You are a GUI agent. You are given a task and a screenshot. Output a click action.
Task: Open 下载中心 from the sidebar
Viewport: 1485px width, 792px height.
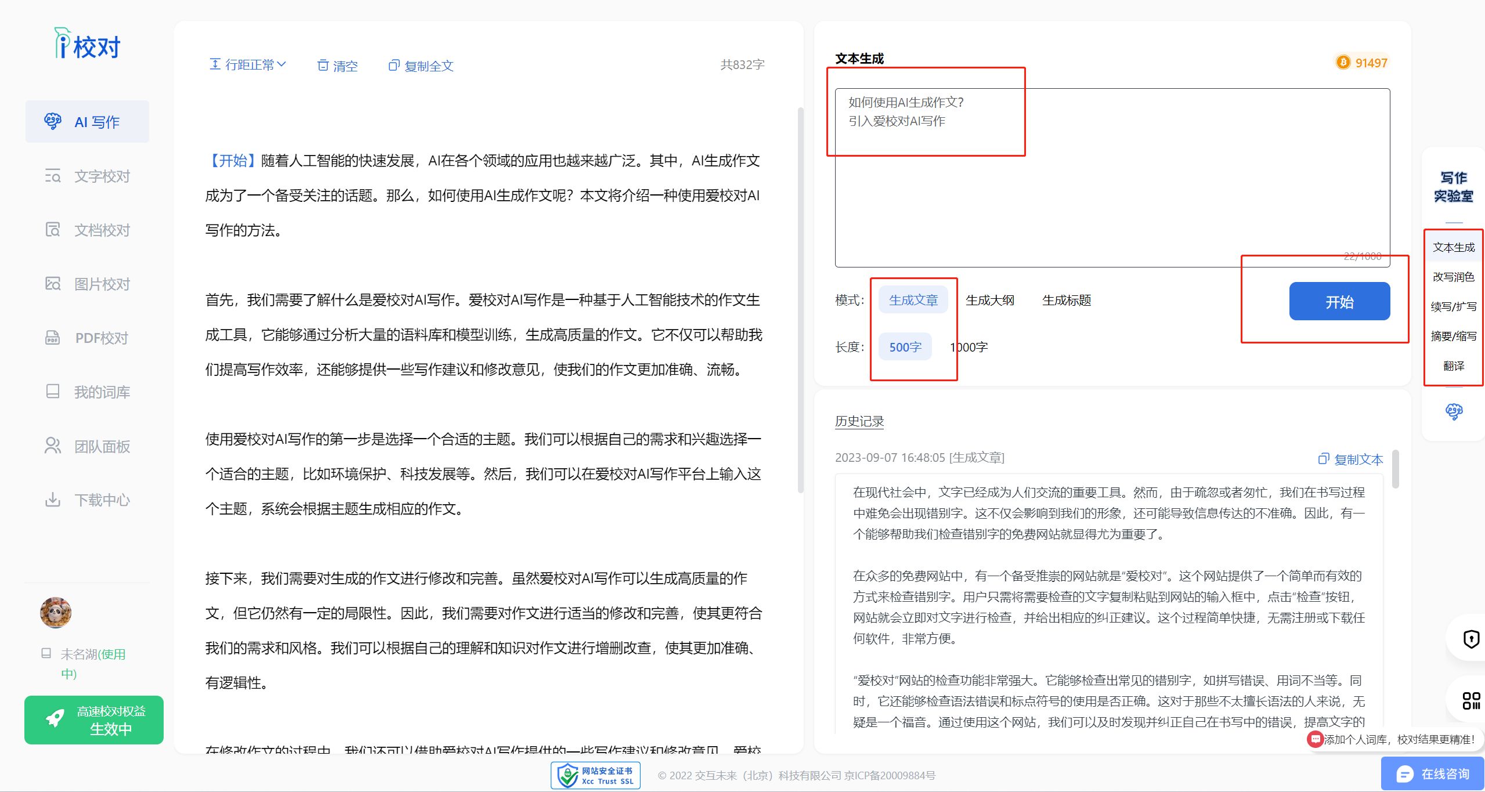coord(102,500)
